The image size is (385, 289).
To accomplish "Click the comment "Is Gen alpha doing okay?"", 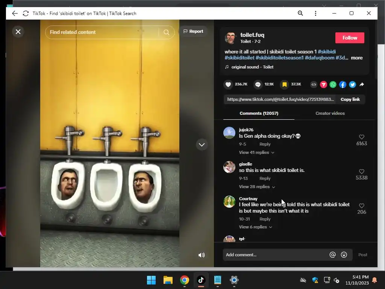I will click(x=270, y=136).
